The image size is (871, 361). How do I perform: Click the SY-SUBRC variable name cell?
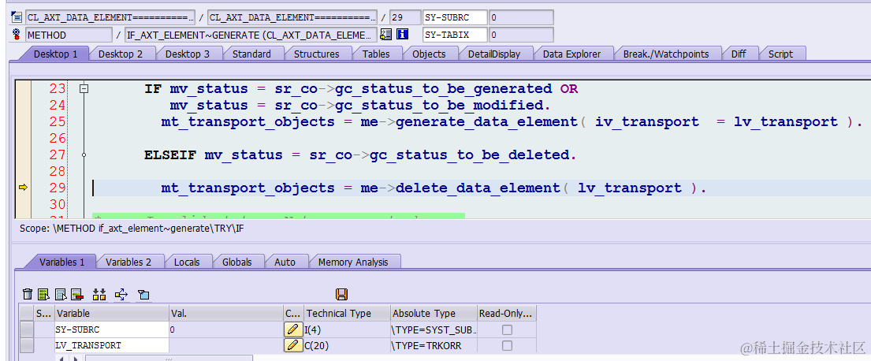tap(112, 329)
